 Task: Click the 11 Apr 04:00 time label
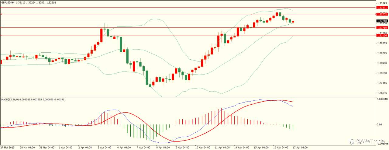pyautogui.click(x=222, y=148)
